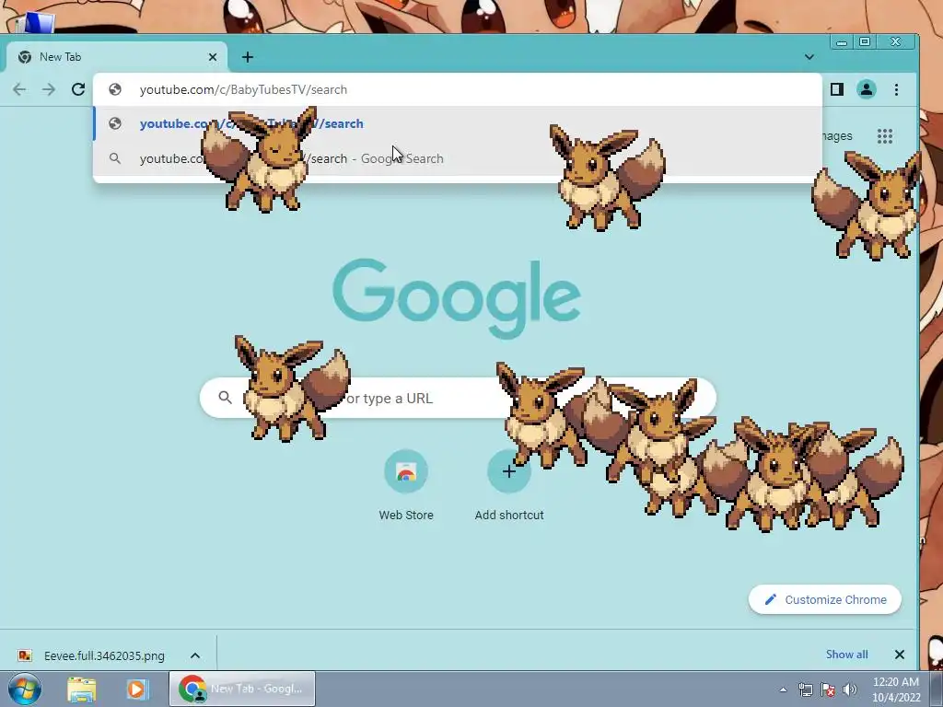Click the download file image icon
This screenshot has height=707, width=943.
25,655
